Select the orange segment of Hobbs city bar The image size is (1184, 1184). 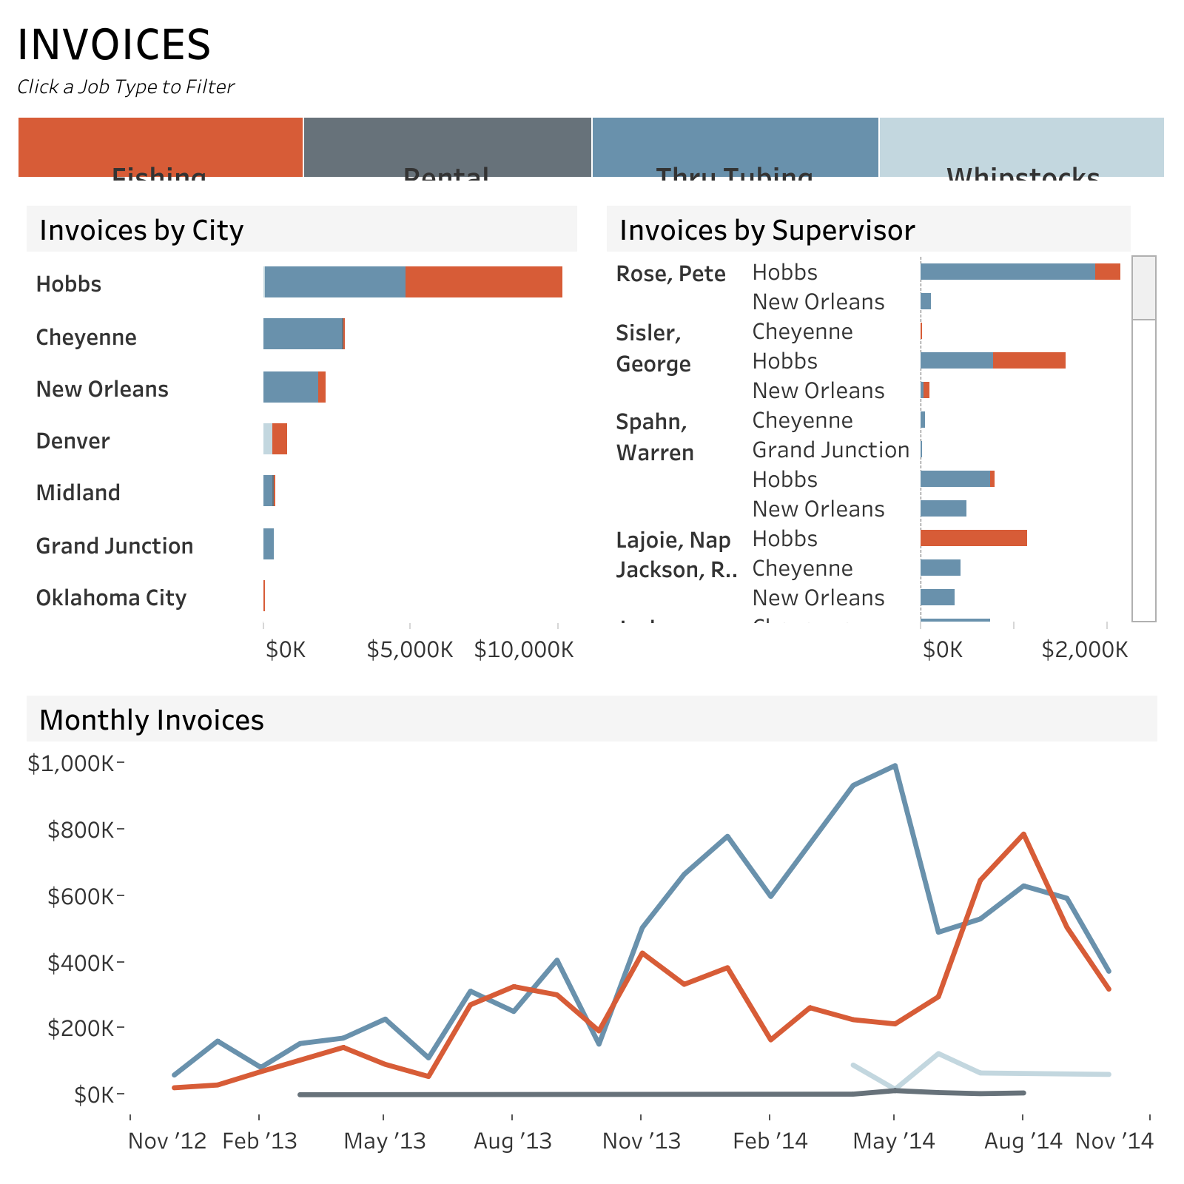point(484,282)
